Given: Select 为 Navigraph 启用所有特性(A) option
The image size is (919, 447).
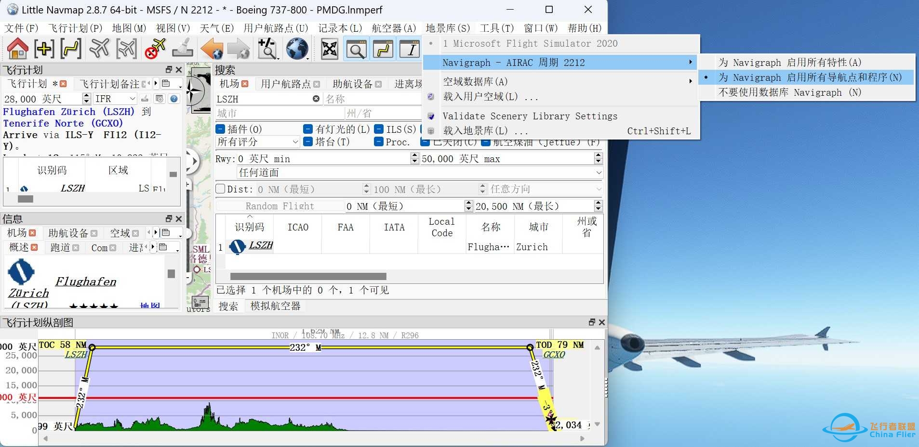Looking at the screenshot, I should click(x=807, y=63).
